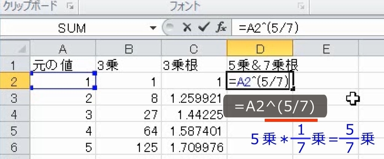Select cell C3 containing 1.259921
Screen dimensions: 384x159
(194, 98)
